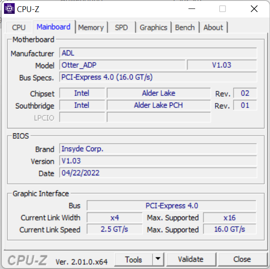270x269 pixels.
Task: Click the model revision V1.03 field
Action: 222,65
